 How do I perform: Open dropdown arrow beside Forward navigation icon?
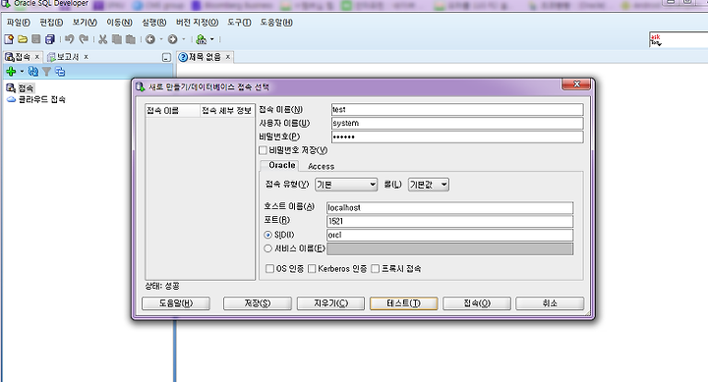tap(183, 39)
